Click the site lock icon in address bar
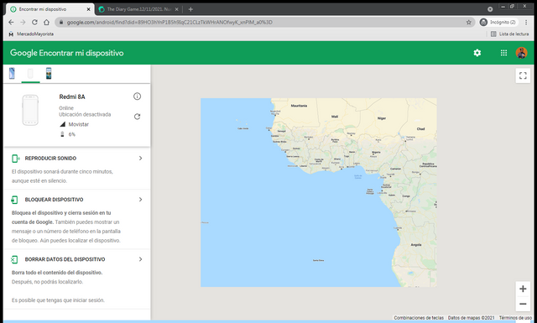This screenshot has height=323, width=537. click(x=61, y=23)
